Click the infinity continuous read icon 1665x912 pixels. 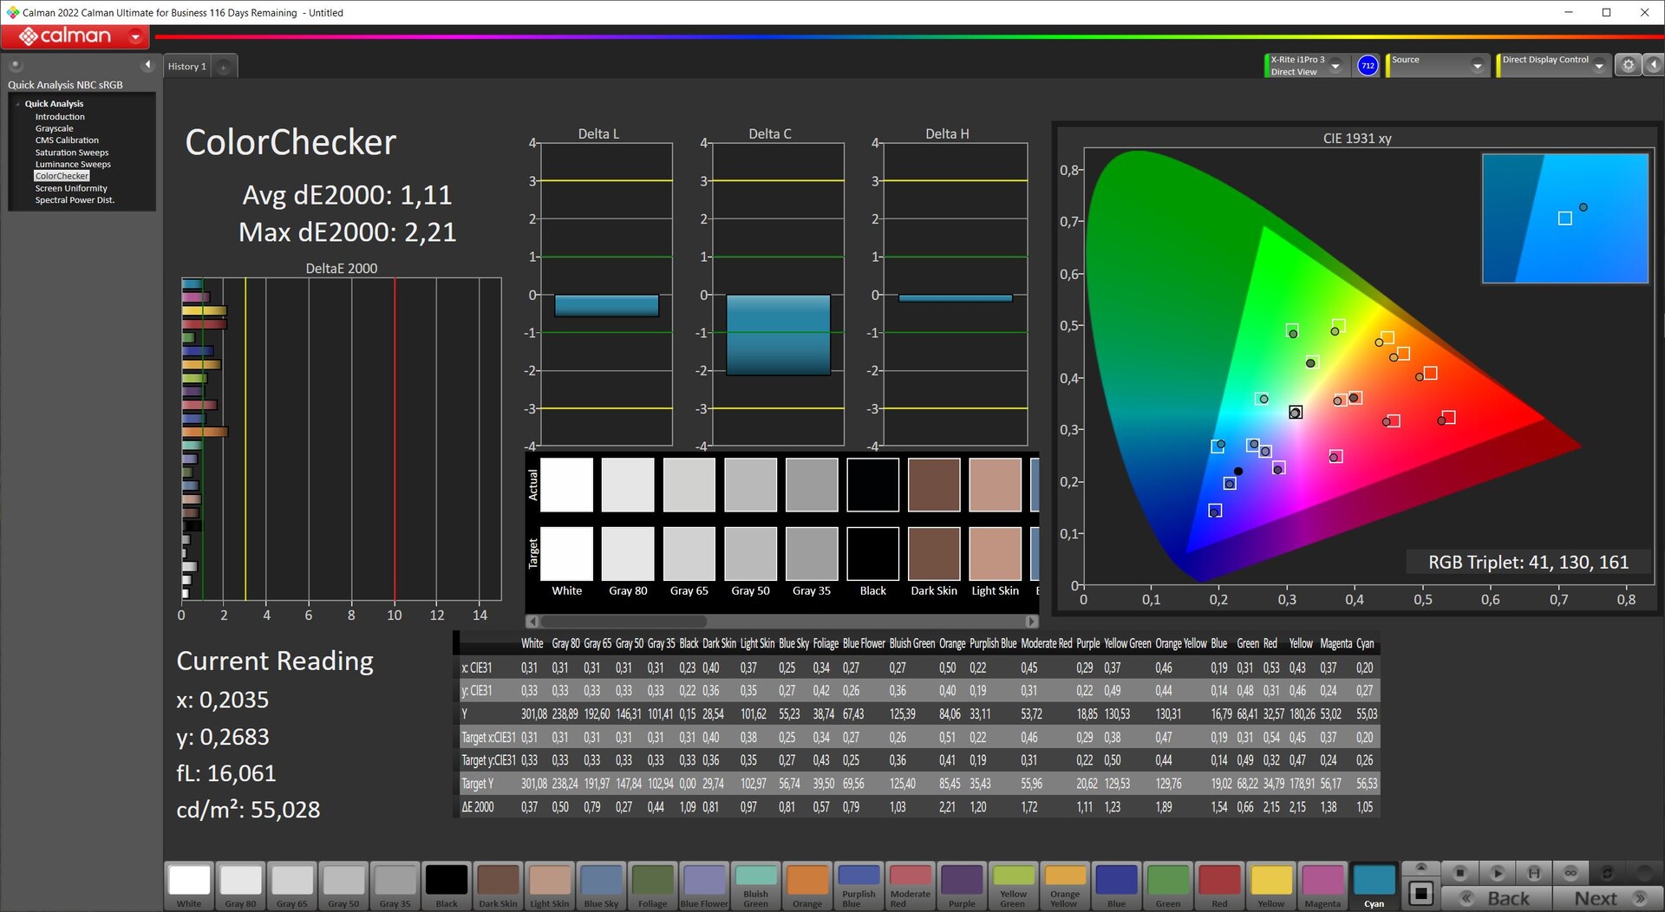coord(1570,873)
